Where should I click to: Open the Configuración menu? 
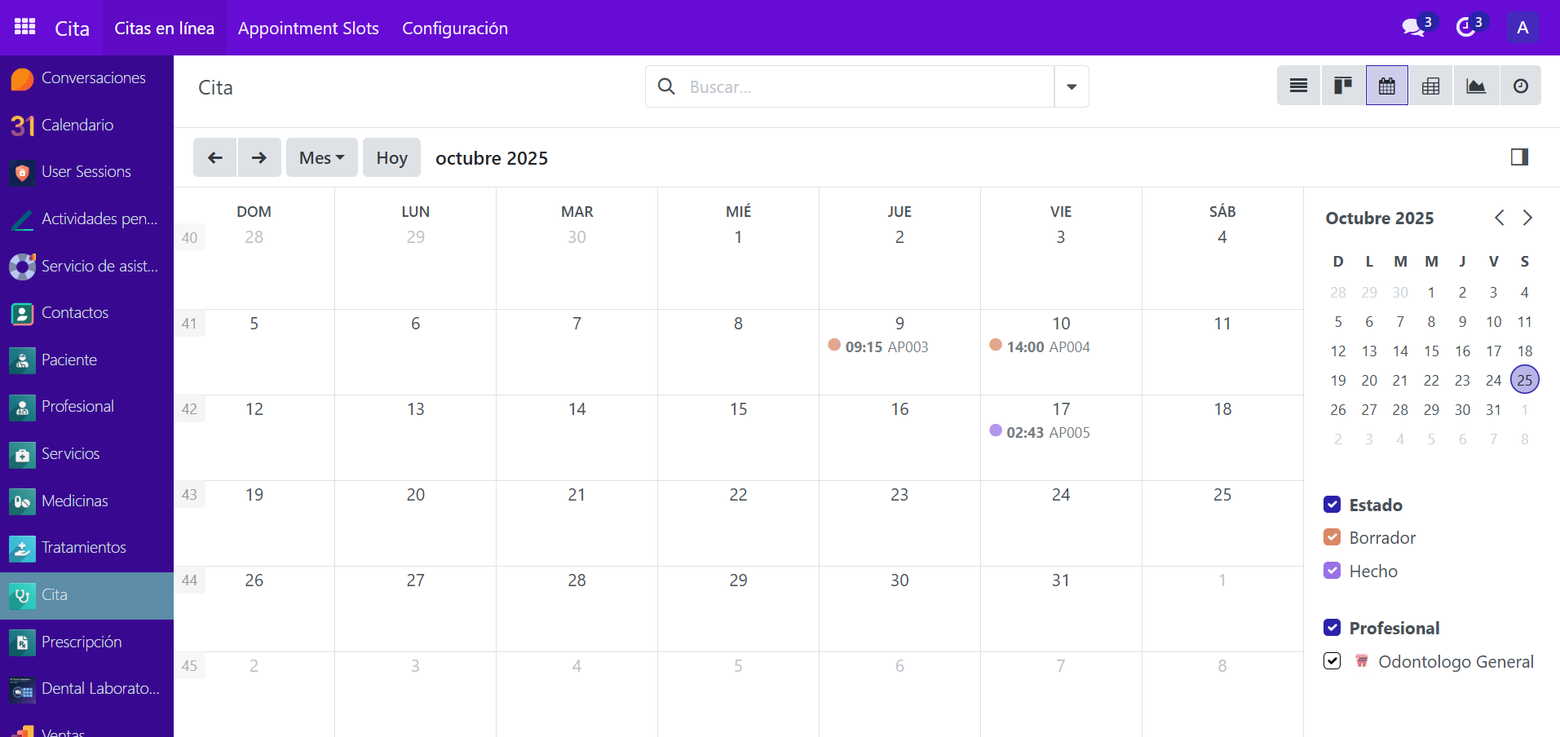[454, 27]
